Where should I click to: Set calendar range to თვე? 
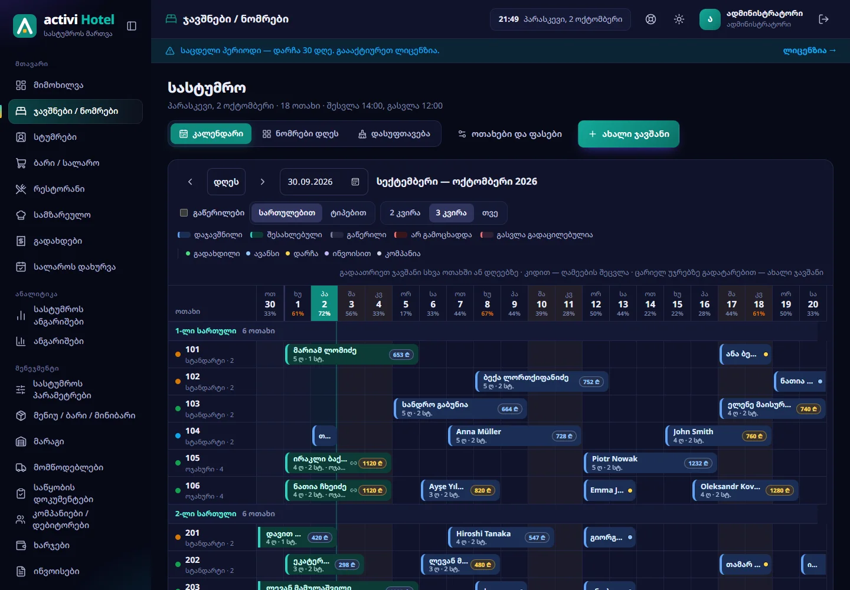[490, 213]
